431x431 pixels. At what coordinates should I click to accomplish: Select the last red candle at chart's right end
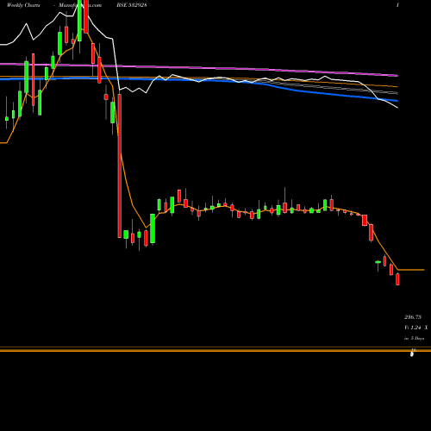[397, 279]
